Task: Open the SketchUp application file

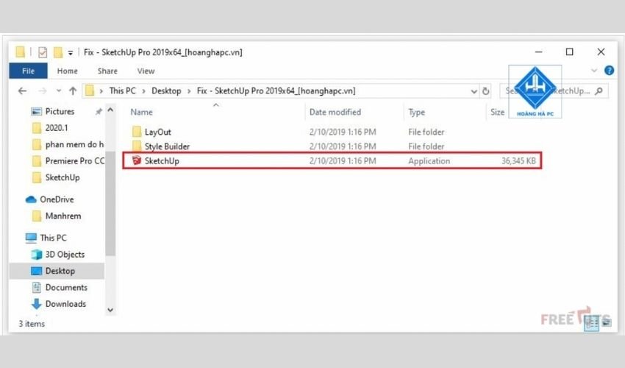Action: [x=161, y=160]
